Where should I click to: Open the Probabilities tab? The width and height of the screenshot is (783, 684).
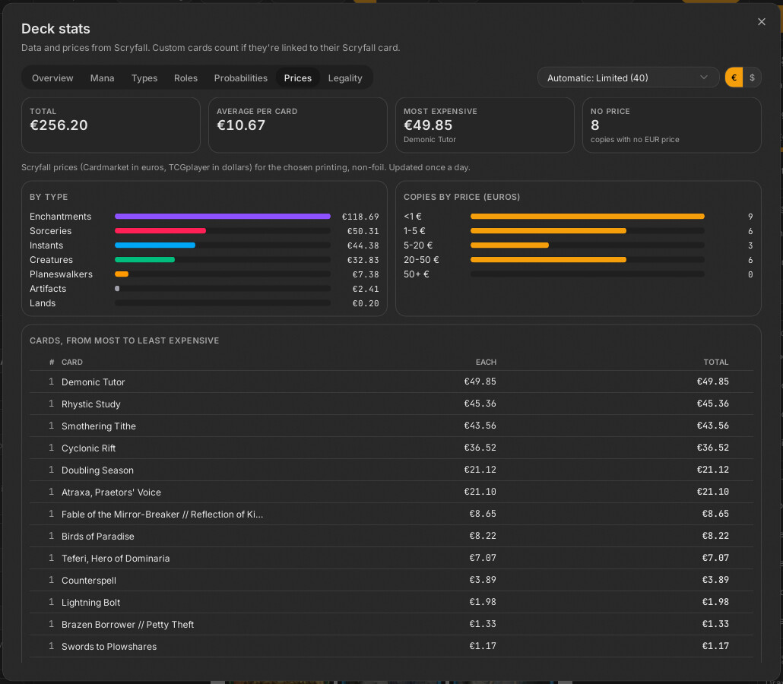coord(241,78)
